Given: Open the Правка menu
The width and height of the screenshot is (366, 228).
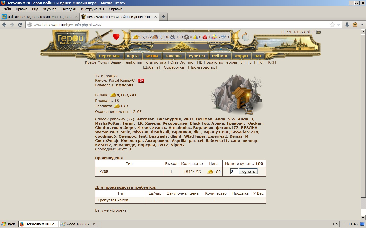Looking at the screenshot, I should (21, 9).
